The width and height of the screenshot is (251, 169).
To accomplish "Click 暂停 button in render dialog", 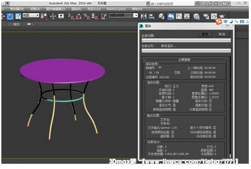I will tap(205, 34).
